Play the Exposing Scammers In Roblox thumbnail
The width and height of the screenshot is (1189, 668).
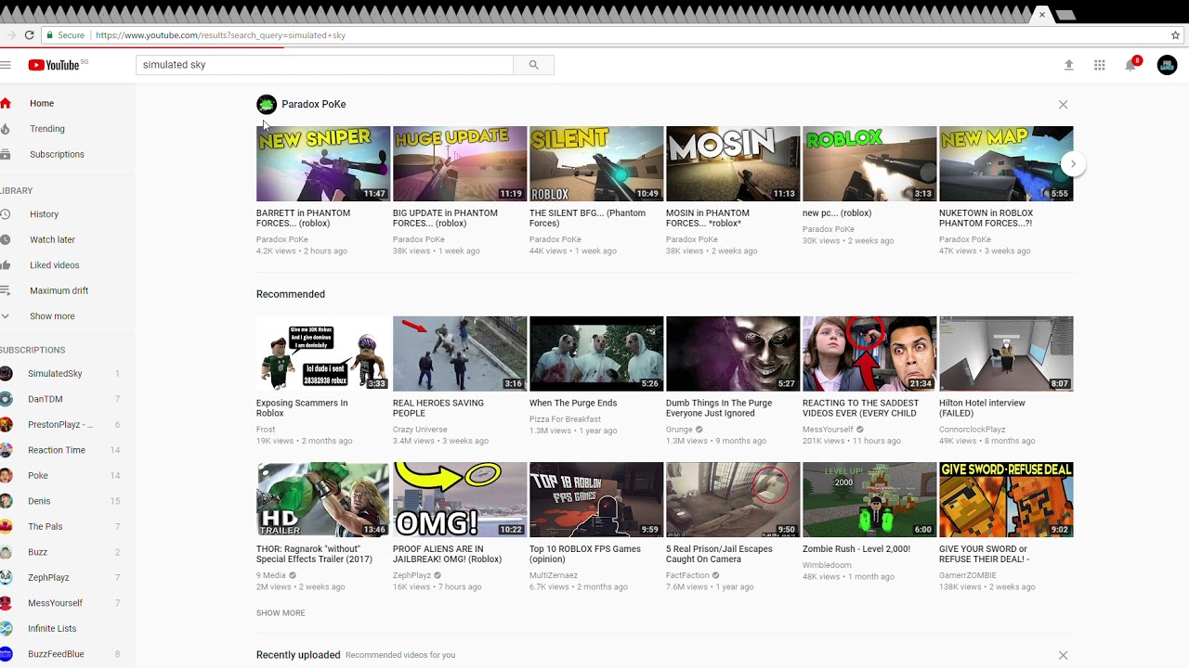pos(323,353)
